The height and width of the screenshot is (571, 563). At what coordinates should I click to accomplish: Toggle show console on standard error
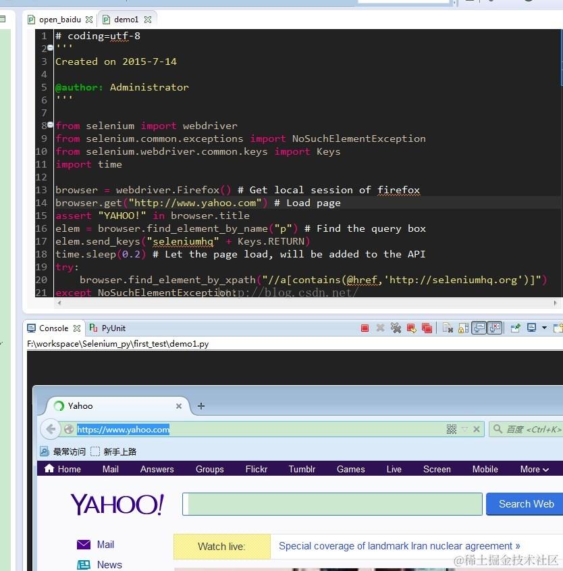click(495, 328)
